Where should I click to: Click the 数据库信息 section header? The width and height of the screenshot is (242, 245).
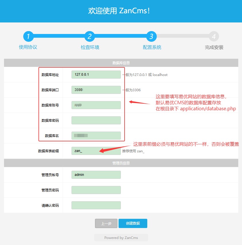pyautogui.click(x=121, y=63)
